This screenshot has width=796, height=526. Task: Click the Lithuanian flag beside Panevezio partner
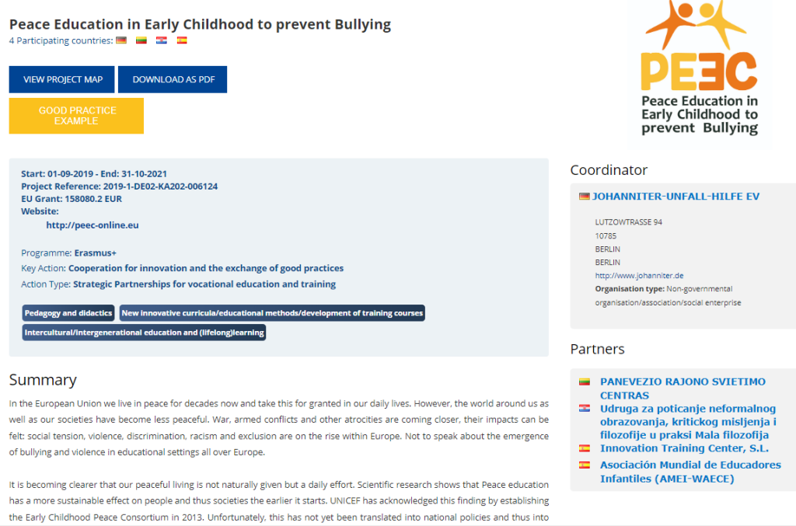(585, 381)
